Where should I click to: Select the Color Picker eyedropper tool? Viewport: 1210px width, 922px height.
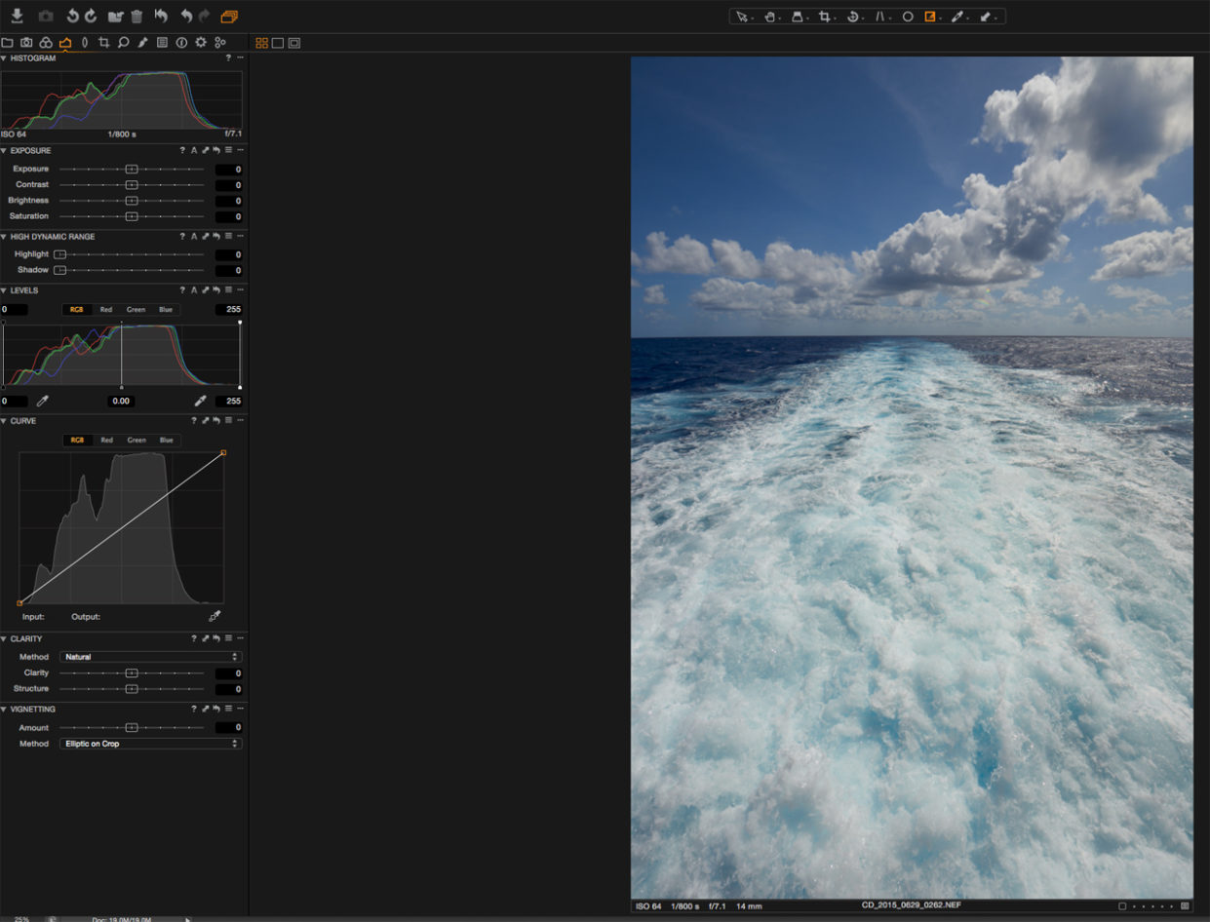pos(957,16)
